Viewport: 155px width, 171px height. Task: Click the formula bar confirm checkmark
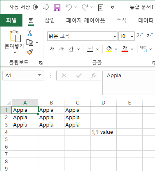coord(79,76)
